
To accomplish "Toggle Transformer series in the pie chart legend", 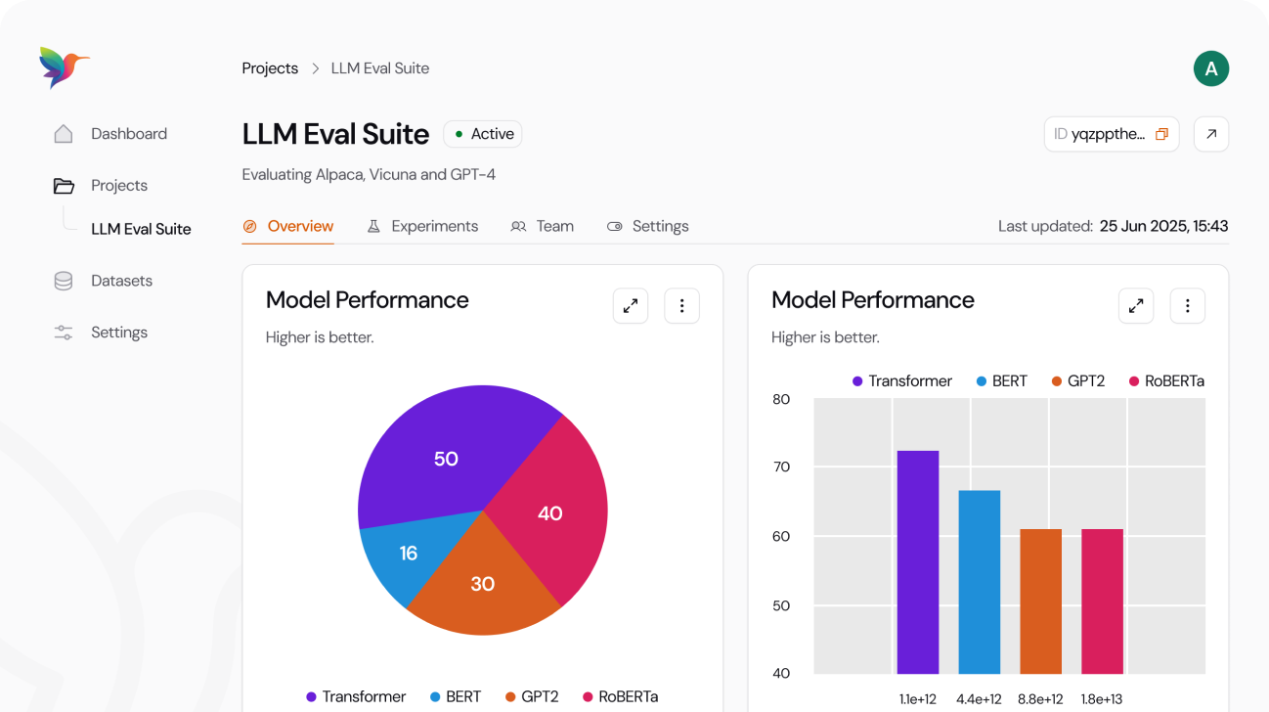I will pyautogui.click(x=355, y=696).
